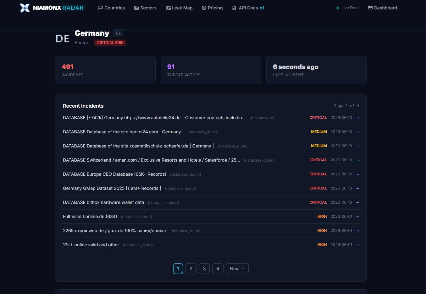
Task: Click the green Live Feed status dot
Action: [x=338, y=8]
